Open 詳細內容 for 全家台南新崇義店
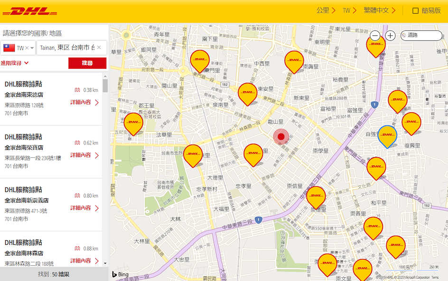Screen dimensions: 448x281 tap(84, 208)
